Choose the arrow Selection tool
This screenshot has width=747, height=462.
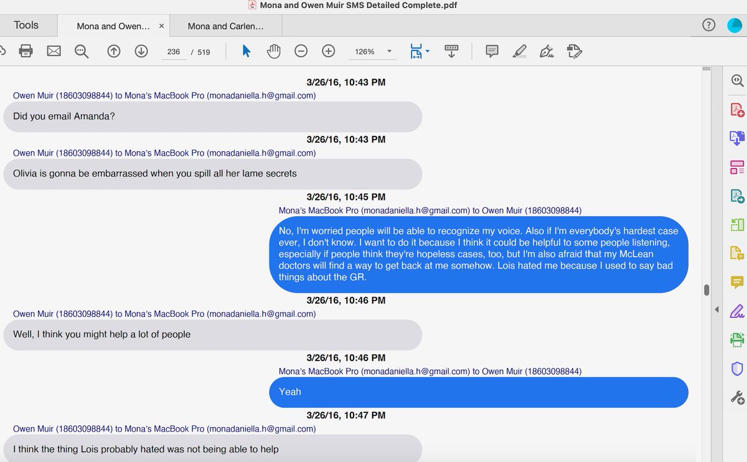tap(246, 51)
